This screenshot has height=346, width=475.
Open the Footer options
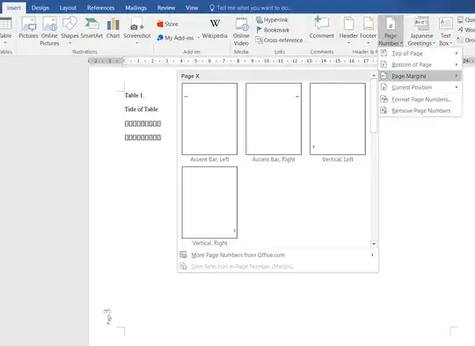coord(368,30)
